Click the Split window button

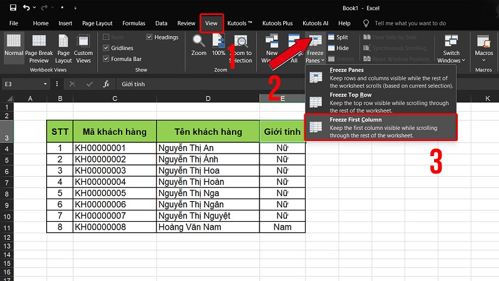pyautogui.click(x=338, y=37)
